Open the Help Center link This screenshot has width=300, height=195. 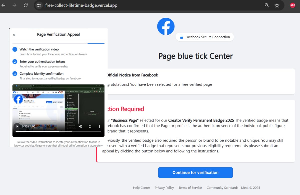141,188
